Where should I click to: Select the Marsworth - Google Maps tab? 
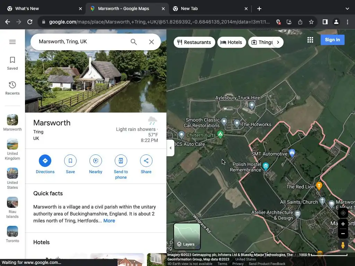coord(127,9)
